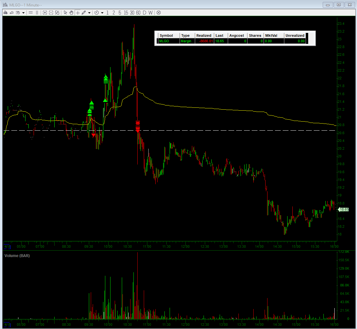Click the zoom out icon
357x329 pixels.
(x=51, y=13)
